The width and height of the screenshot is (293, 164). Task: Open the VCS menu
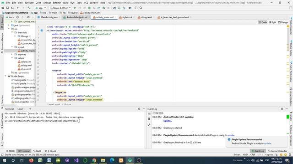(x=86, y=3)
